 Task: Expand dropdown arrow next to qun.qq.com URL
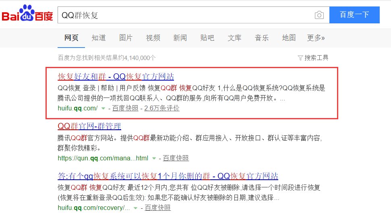click(x=154, y=158)
